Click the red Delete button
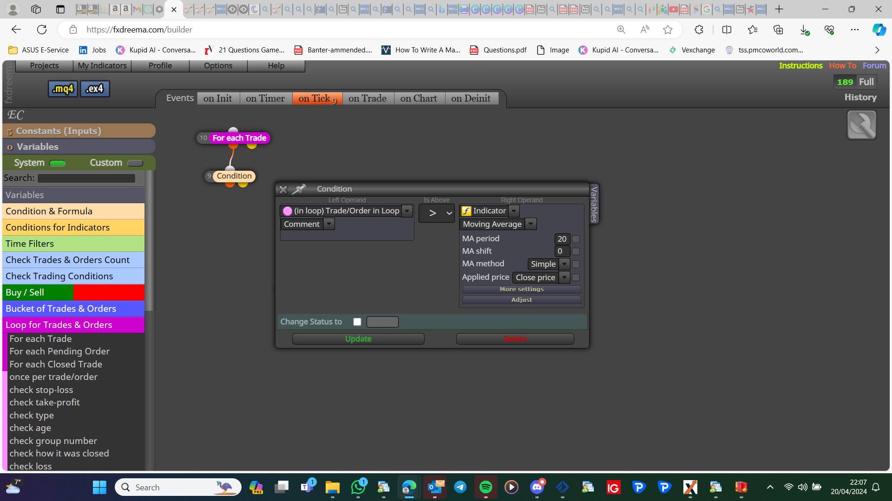 pos(515,339)
